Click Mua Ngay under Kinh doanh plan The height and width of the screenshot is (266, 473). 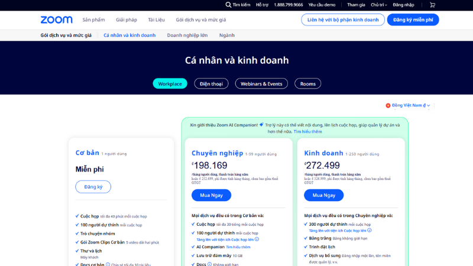pos(323,195)
